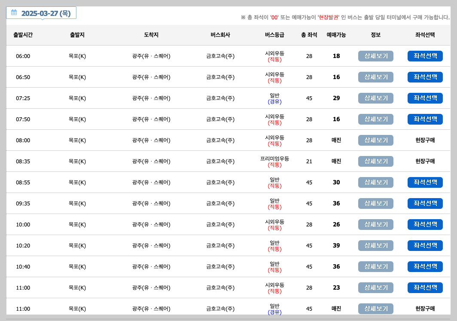Select seats for the 08:55 departure
Viewport: 457px width, 321px height.
[425, 182]
